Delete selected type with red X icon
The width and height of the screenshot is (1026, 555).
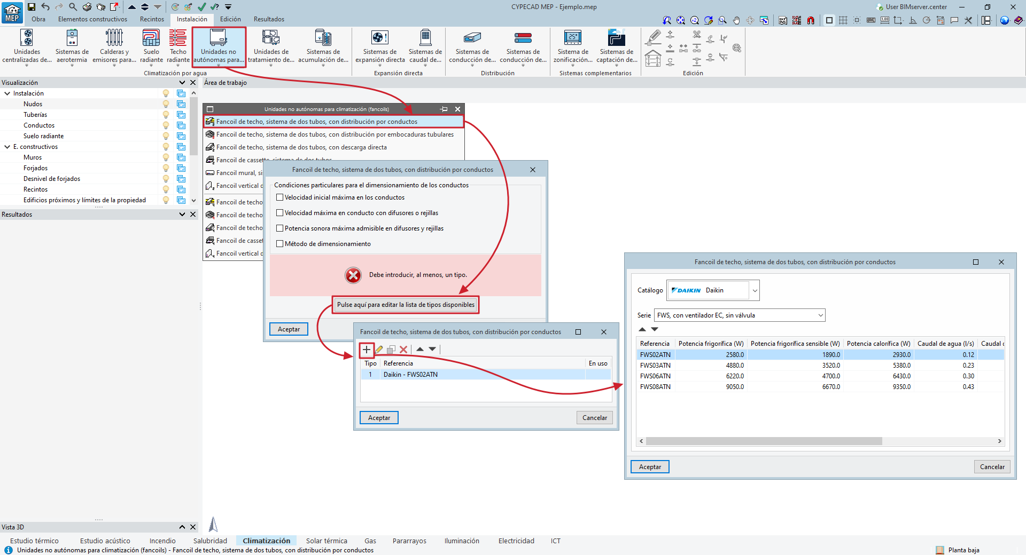(403, 350)
